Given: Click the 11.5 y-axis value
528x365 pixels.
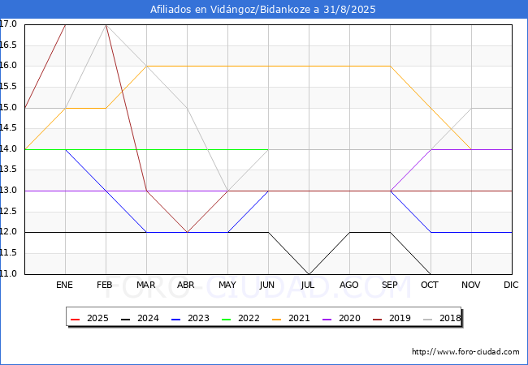Looking at the screenshot, I should point(8,253).
